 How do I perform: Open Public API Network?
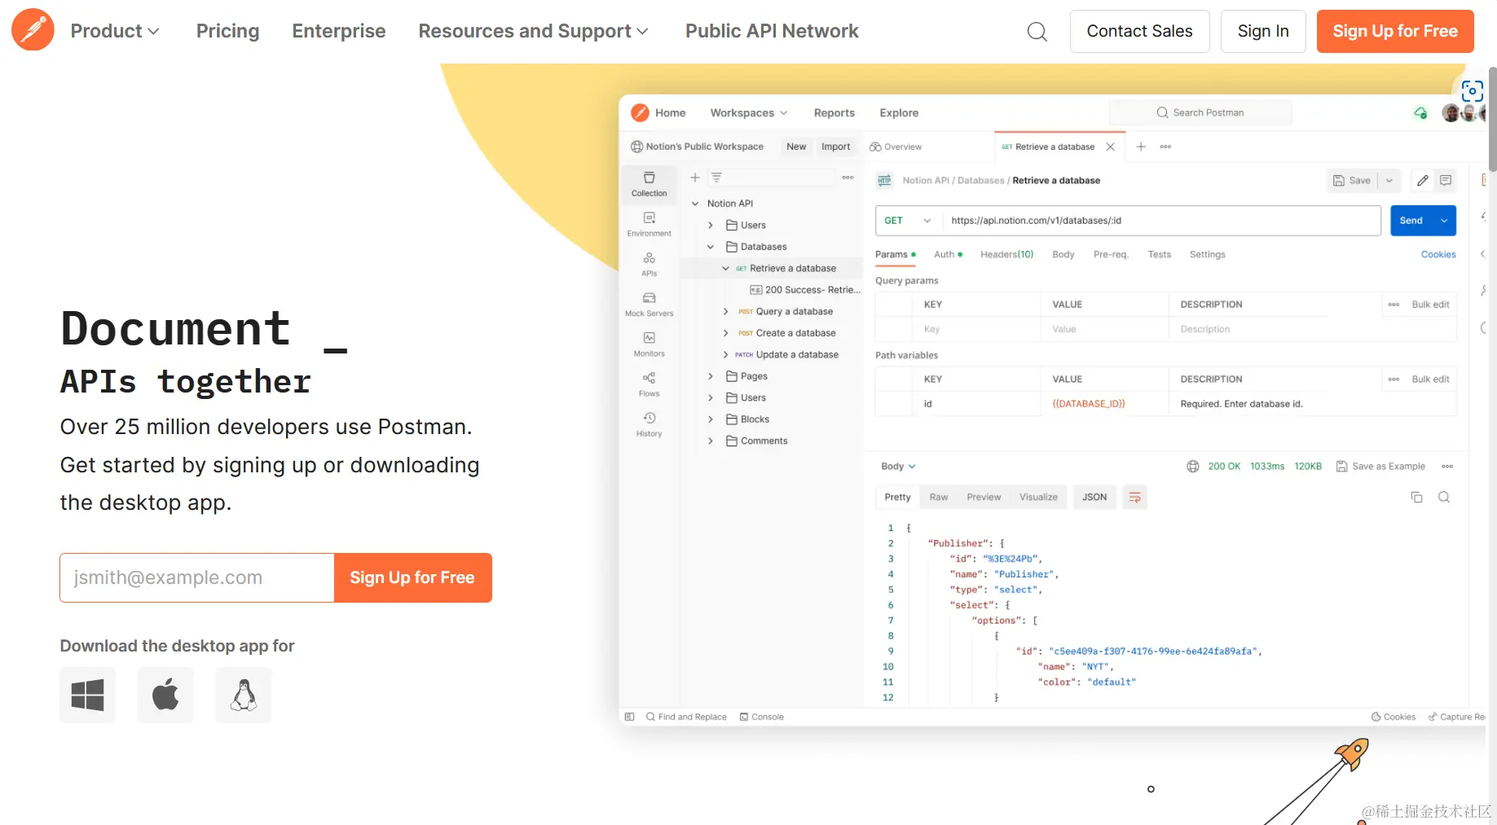[x=772, y=31]
